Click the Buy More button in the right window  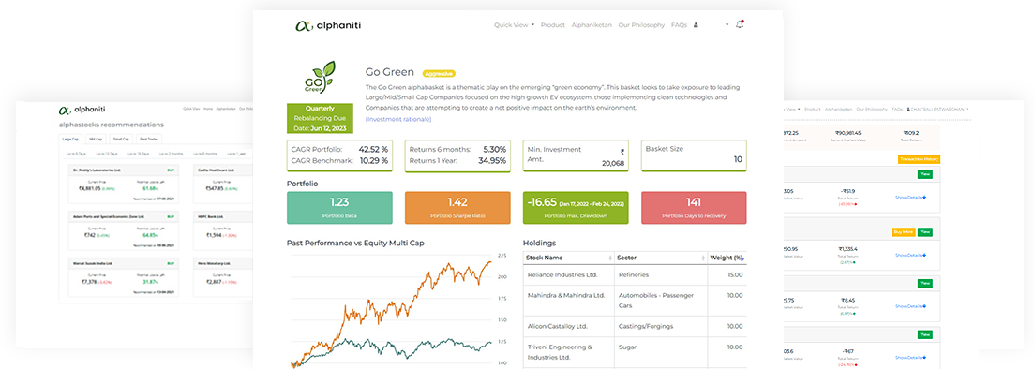tap(903, 232)
